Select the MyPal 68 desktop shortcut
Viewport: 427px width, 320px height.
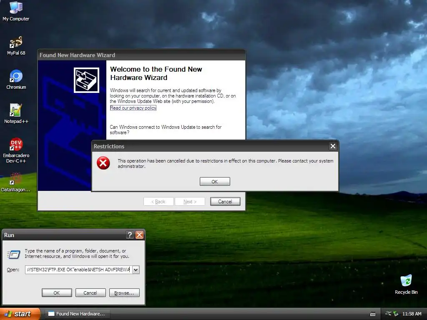point(16,45)
